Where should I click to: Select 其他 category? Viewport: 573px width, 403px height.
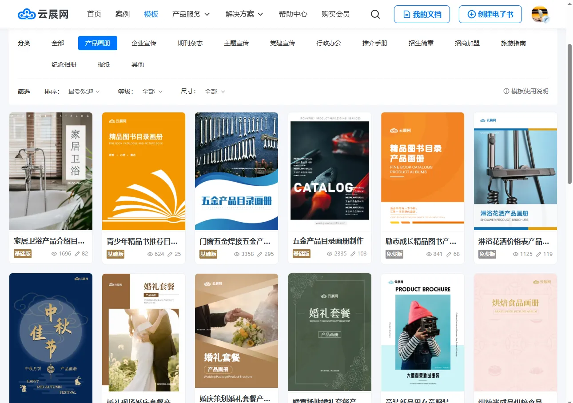click(x=138, y=64)
